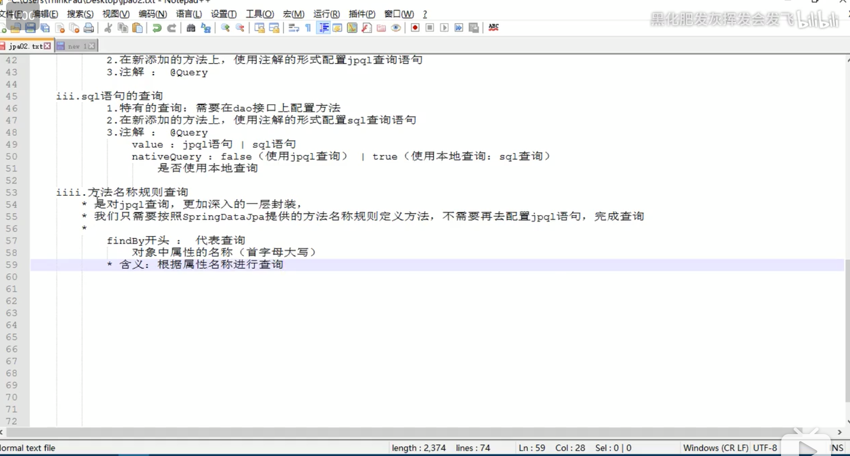Viewport: 850px width, 456px height.
Task: Open Find with the binoculars icon
Action: (191, 28)
